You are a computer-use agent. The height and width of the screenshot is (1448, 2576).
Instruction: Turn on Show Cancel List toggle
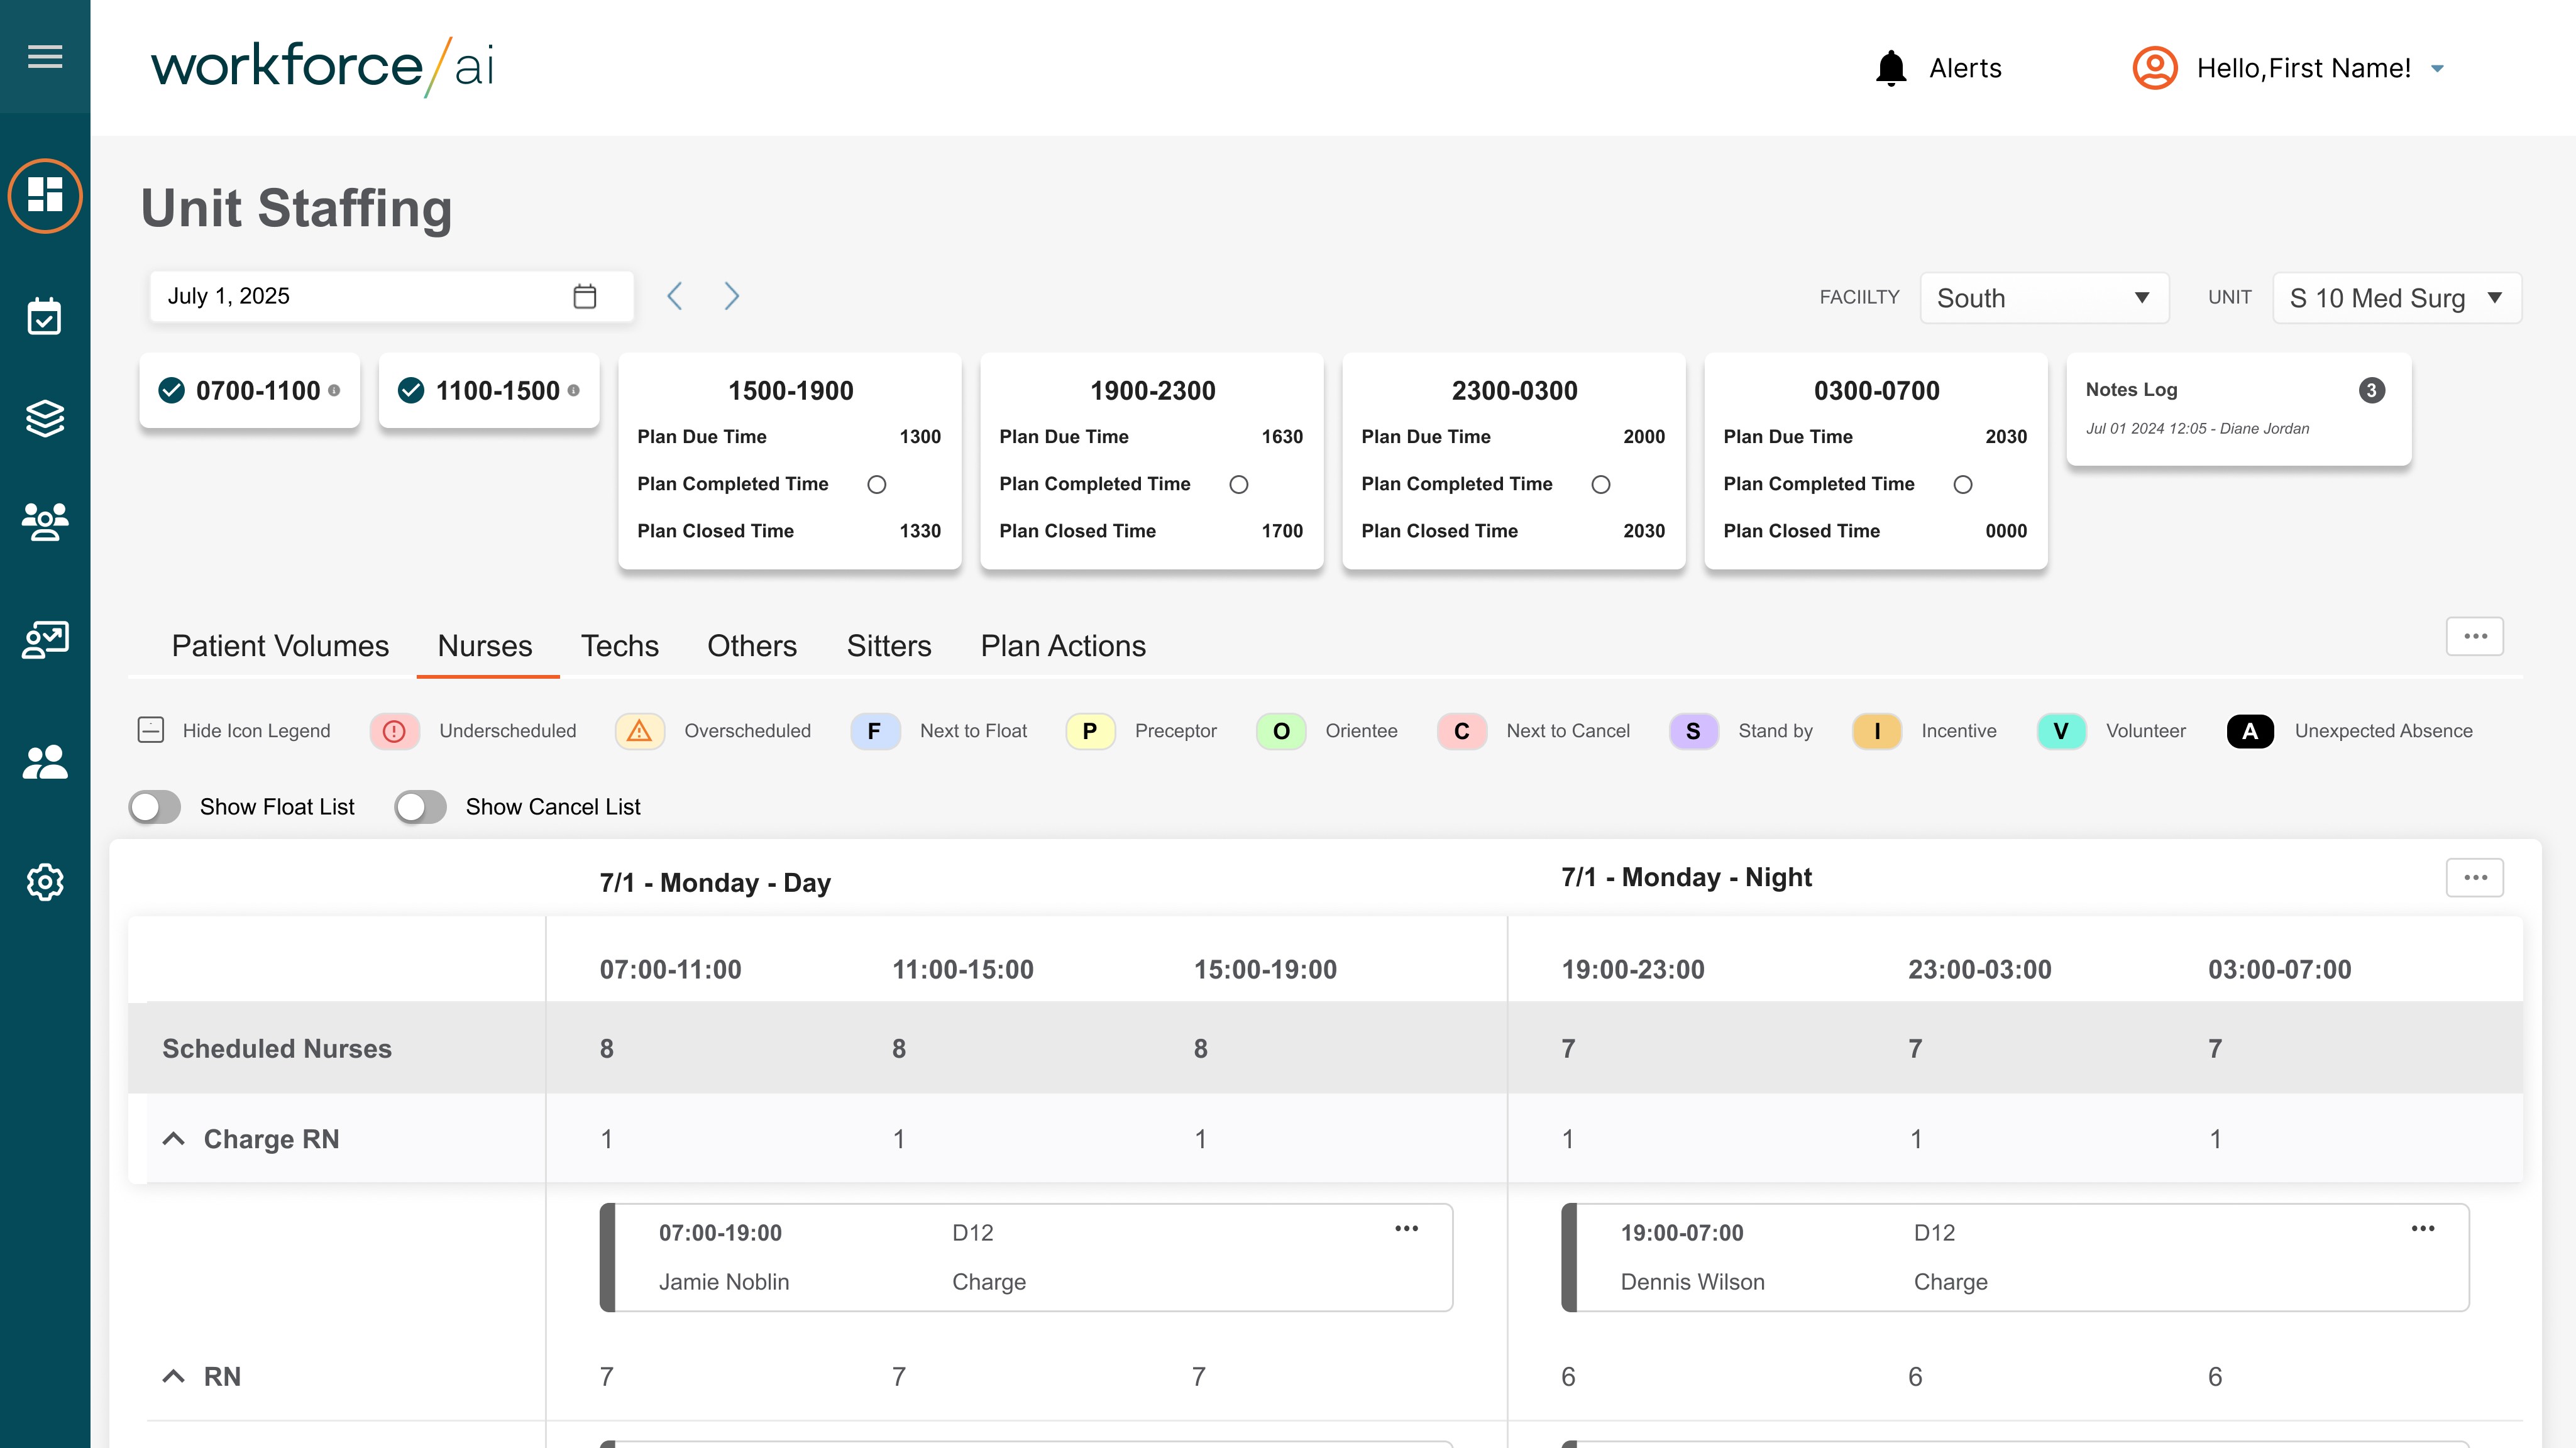[x=420, y=807]
